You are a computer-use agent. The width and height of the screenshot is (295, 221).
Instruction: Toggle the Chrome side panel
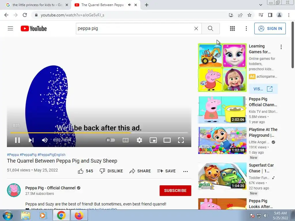point(270,15)
